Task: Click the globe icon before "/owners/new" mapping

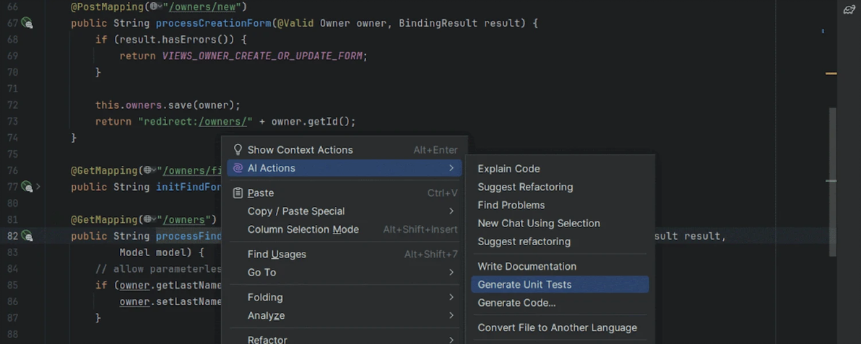Action: [152, 7]
